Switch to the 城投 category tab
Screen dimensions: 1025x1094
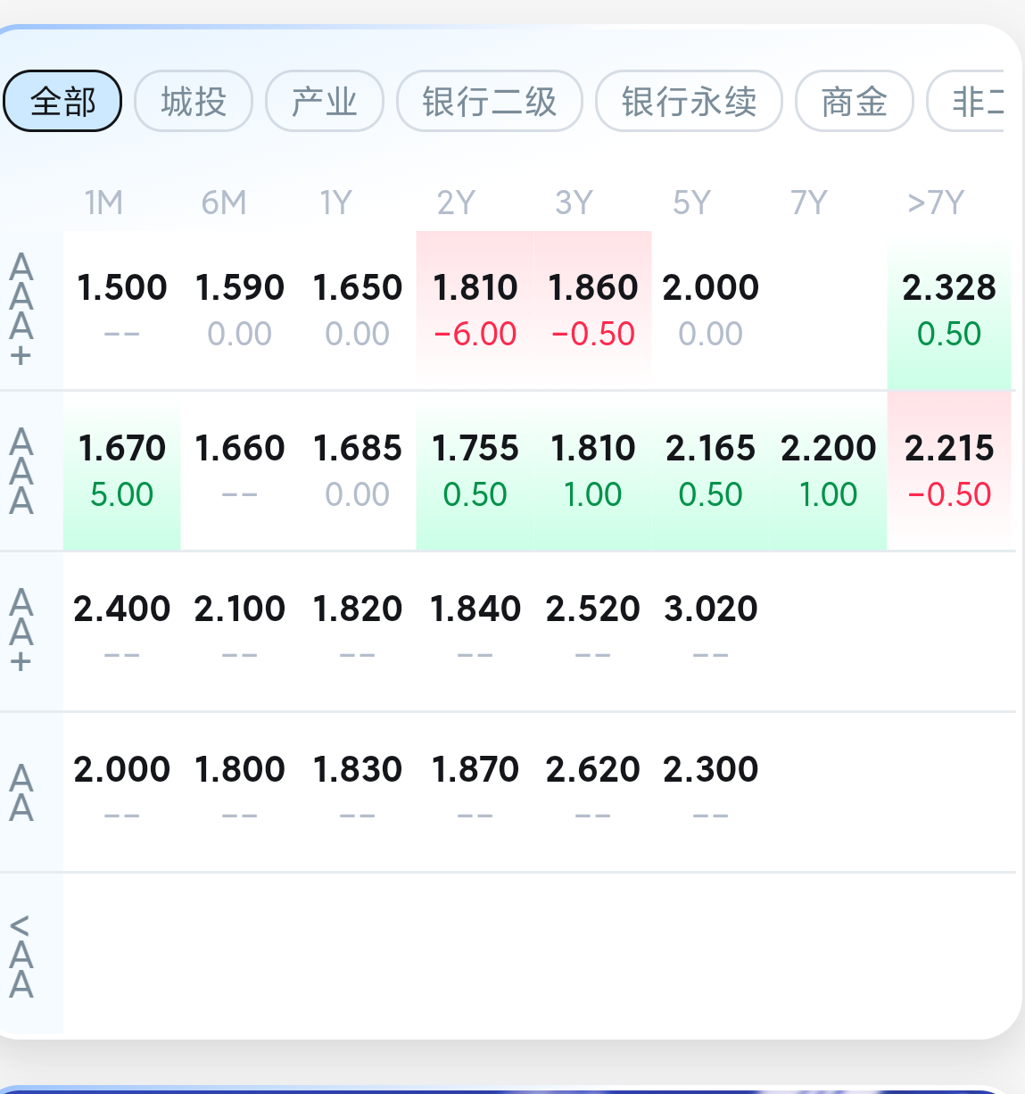pyautogui.click(x=194, y=101)
